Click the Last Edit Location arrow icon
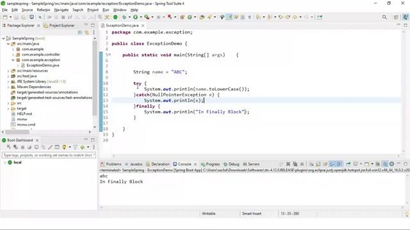This screenshot has width=410, height=230. click(281, 17)
